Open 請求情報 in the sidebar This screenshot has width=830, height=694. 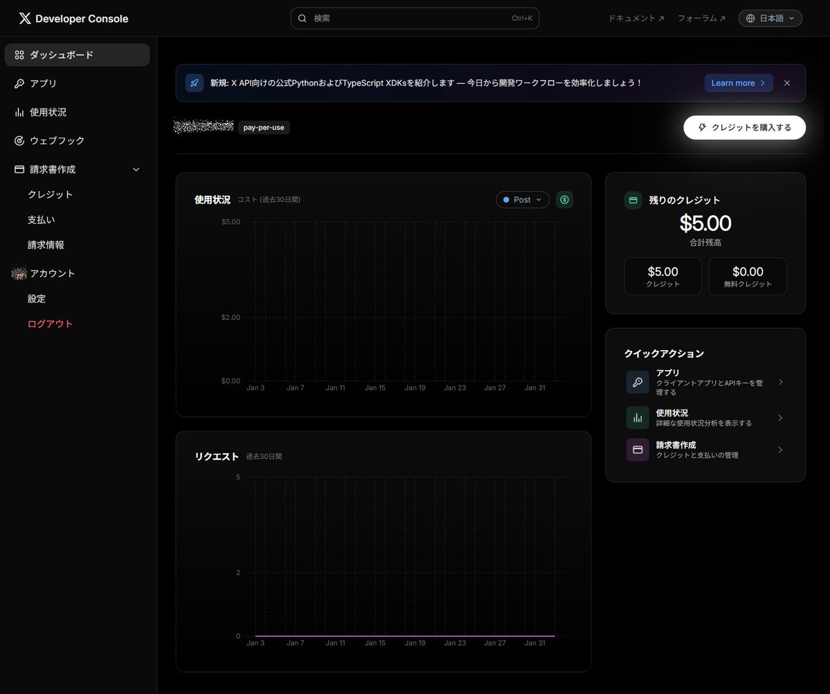[46, 245]
